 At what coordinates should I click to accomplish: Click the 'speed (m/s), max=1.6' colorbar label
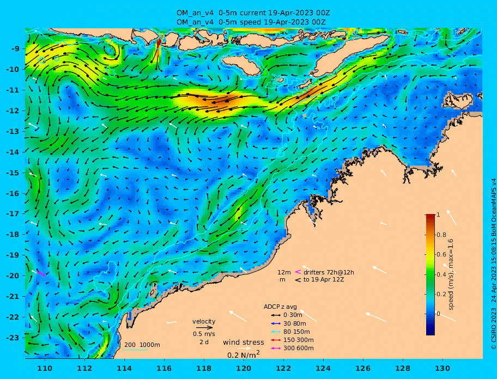point(451,274)
